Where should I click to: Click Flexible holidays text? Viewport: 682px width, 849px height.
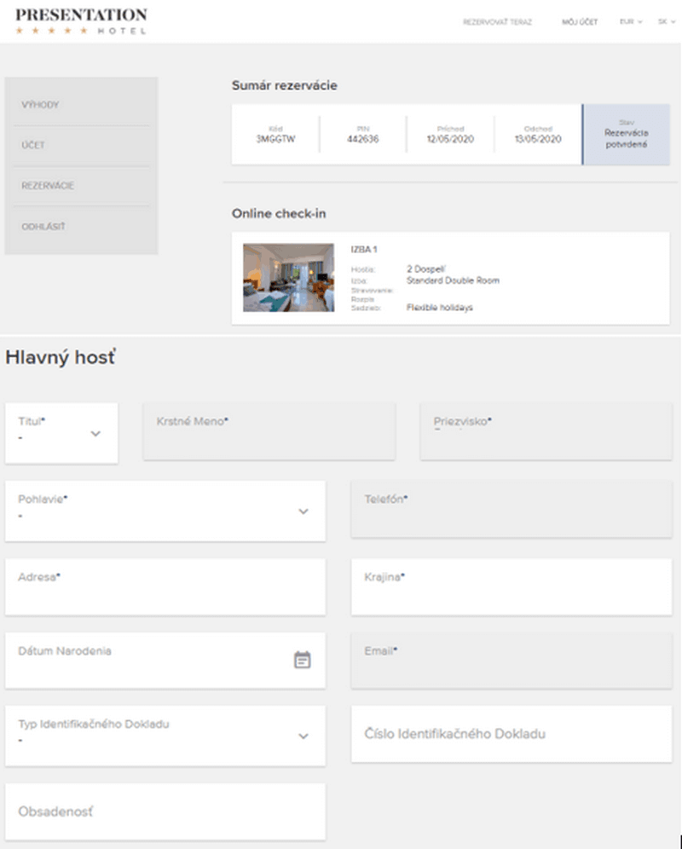click(439, 308)
